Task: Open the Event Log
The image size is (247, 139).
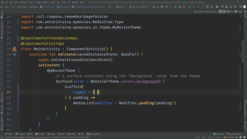Action: [218, 134]
